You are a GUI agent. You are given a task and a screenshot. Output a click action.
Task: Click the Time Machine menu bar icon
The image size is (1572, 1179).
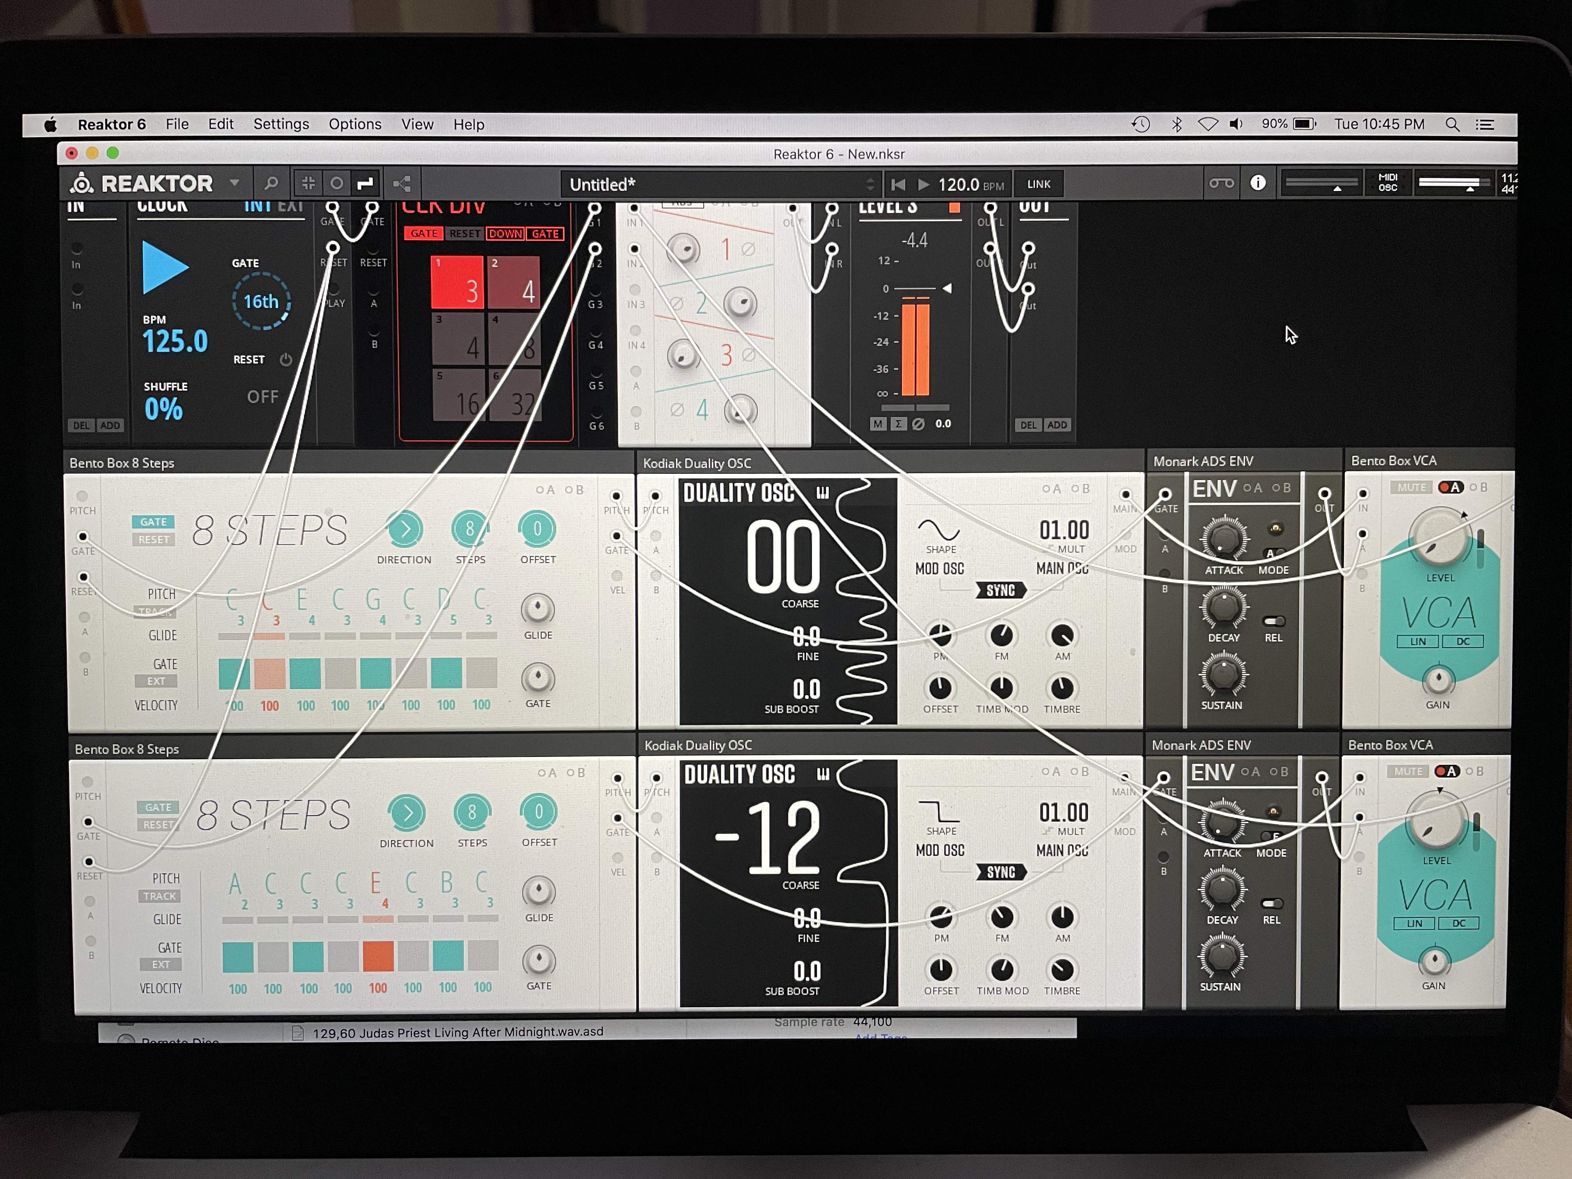tap(1141, 124)
